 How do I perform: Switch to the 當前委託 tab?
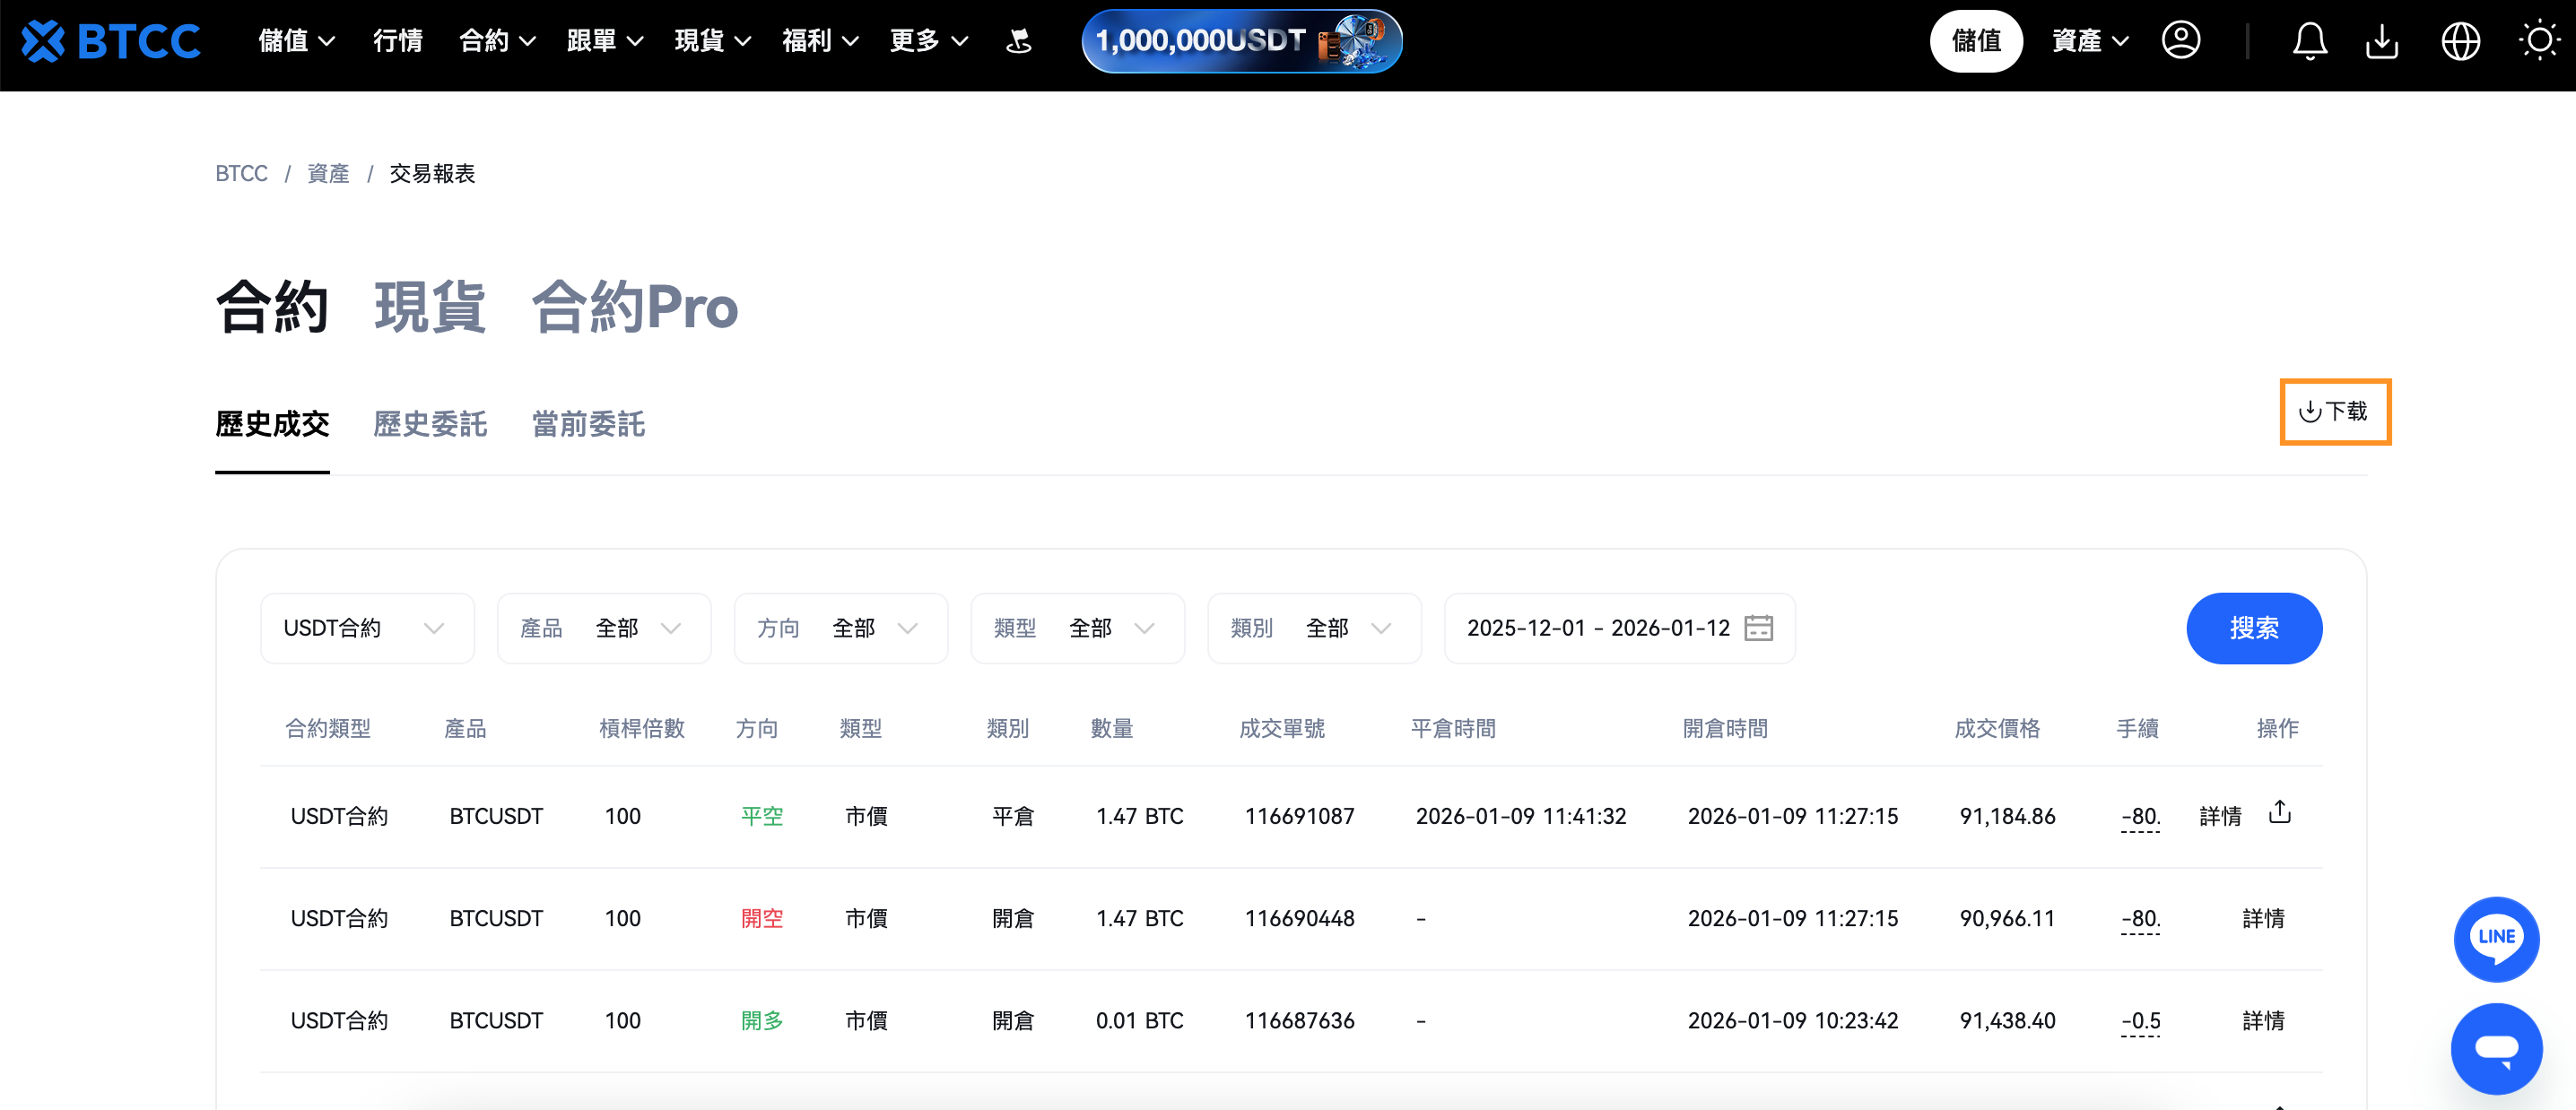[588, 425]
